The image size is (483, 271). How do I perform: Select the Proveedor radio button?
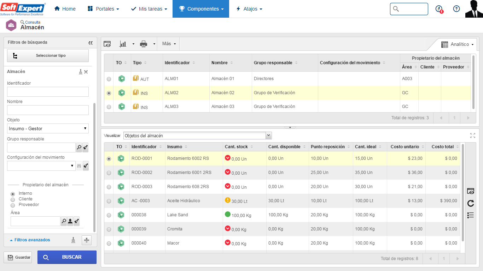13,205
